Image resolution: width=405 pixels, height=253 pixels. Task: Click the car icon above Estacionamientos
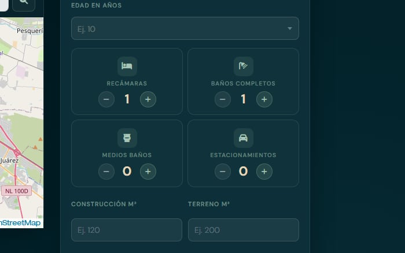244,138
